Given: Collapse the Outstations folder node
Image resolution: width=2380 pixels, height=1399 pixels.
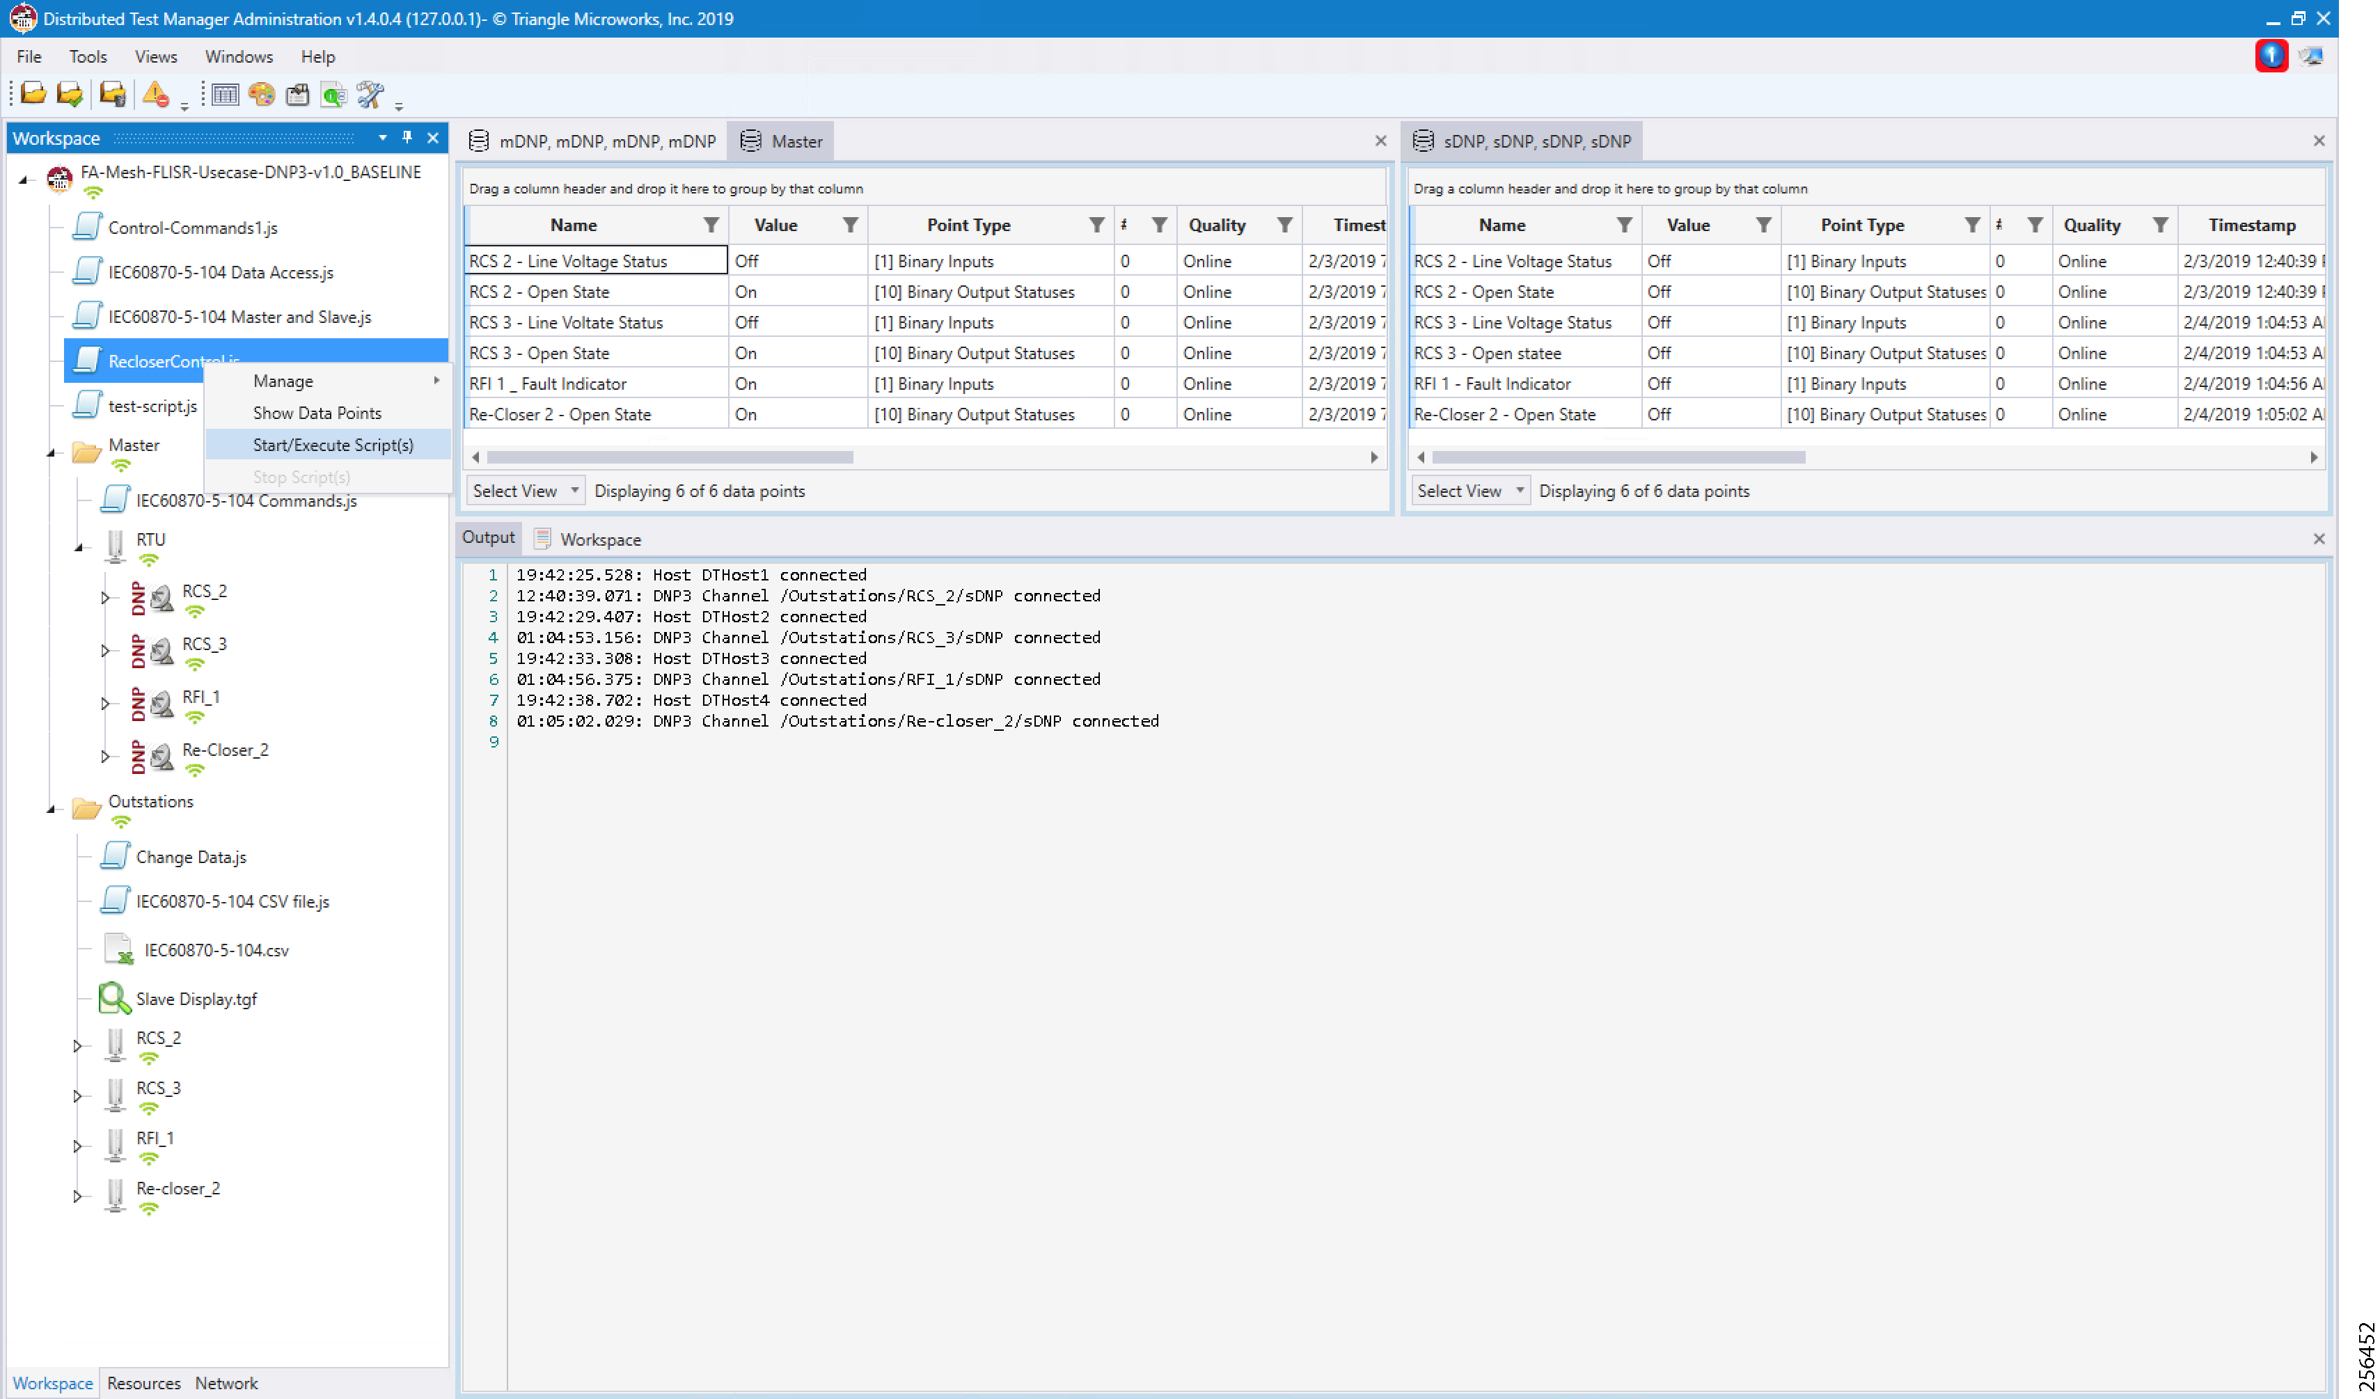Looking at the screenshot, I should coord(51,809).
